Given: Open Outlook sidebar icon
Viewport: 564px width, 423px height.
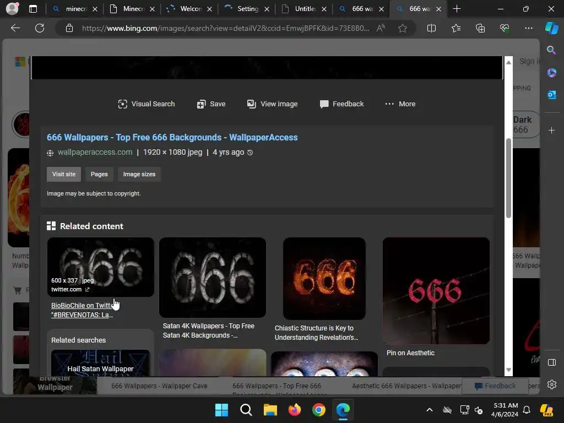Looking at the screenshot, I should [551, 95].
